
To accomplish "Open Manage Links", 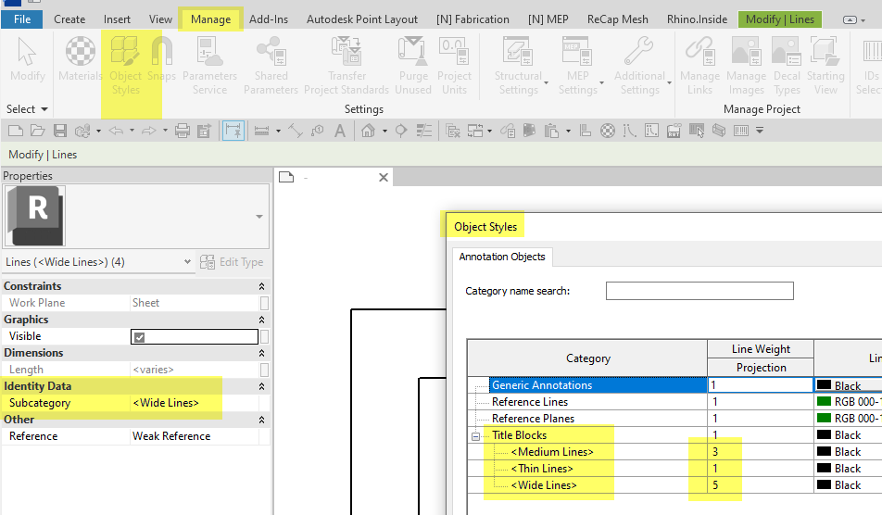I will (x=699, y=65).
